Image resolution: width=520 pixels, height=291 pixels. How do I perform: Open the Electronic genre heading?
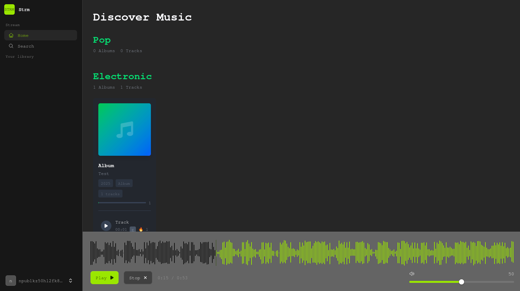122,76
